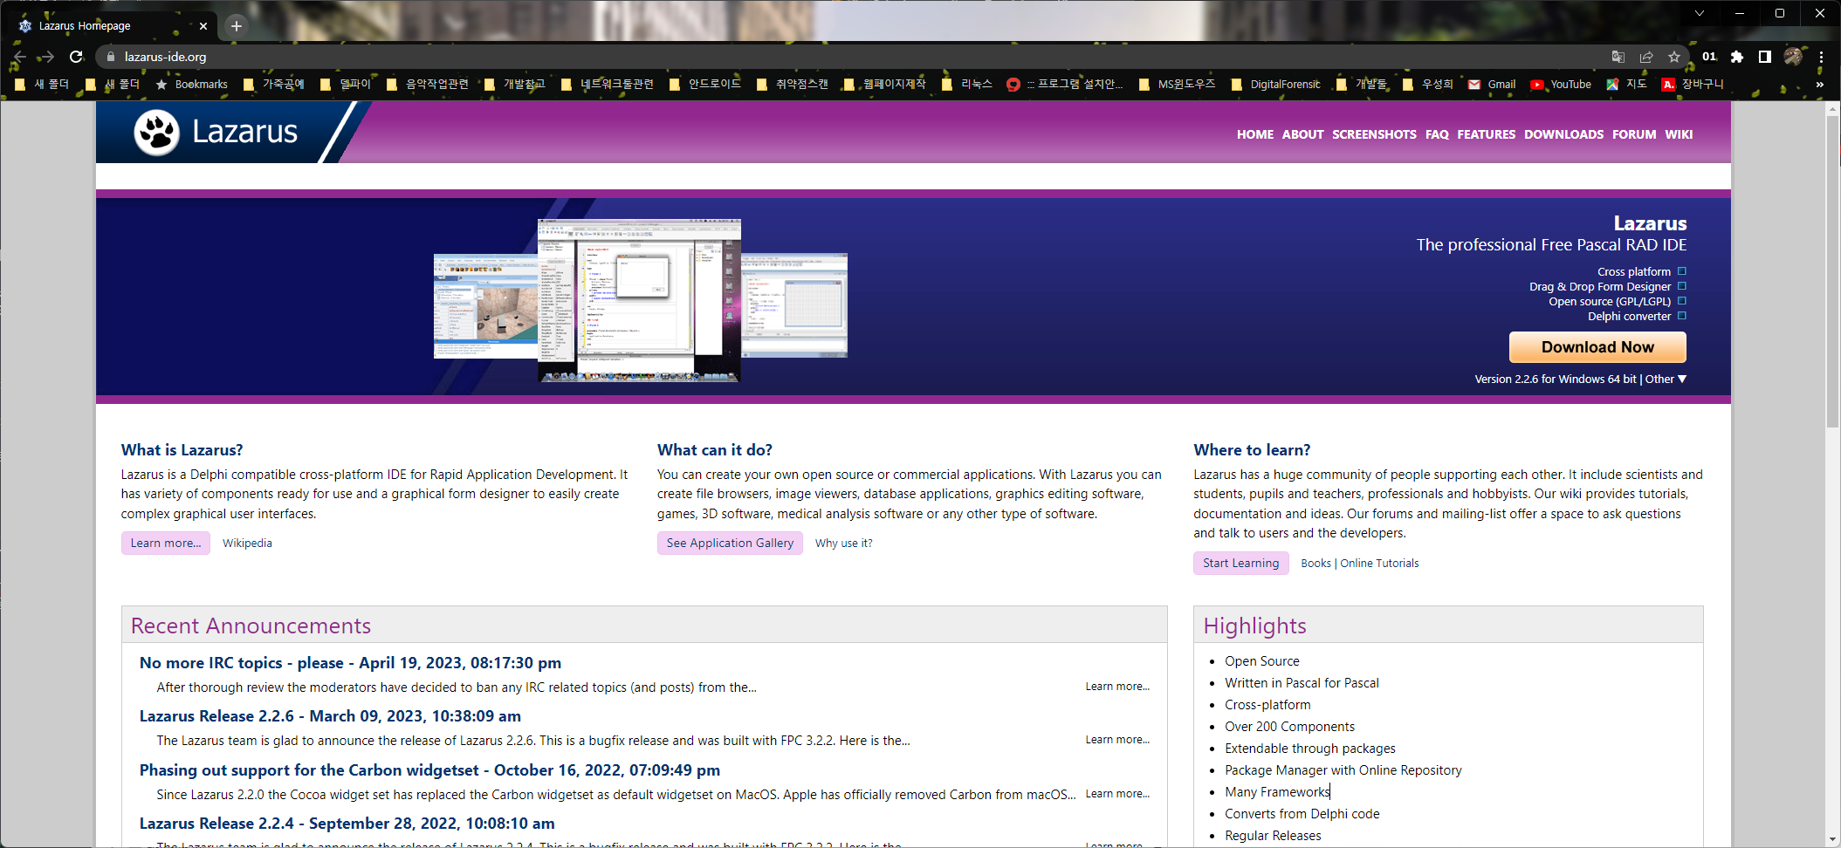Open the 네트워크툴관련 bookmark folder
1841x848 pixels.
click(x=608, y=85)
